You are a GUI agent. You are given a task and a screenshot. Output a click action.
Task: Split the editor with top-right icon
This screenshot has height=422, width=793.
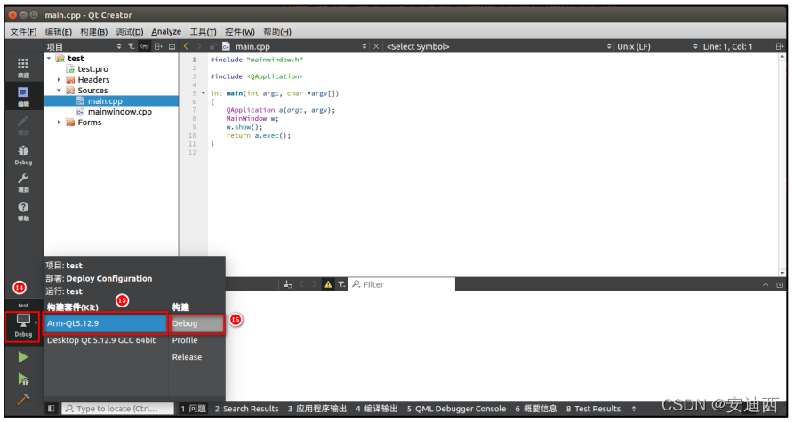pos(780,46)
